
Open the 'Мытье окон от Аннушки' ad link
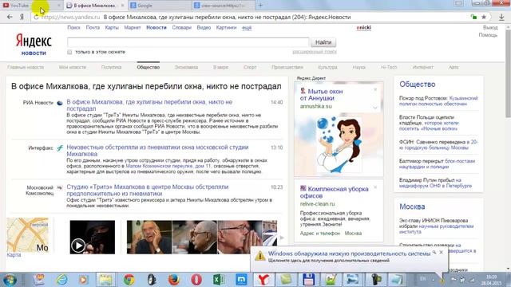point(321,95)
